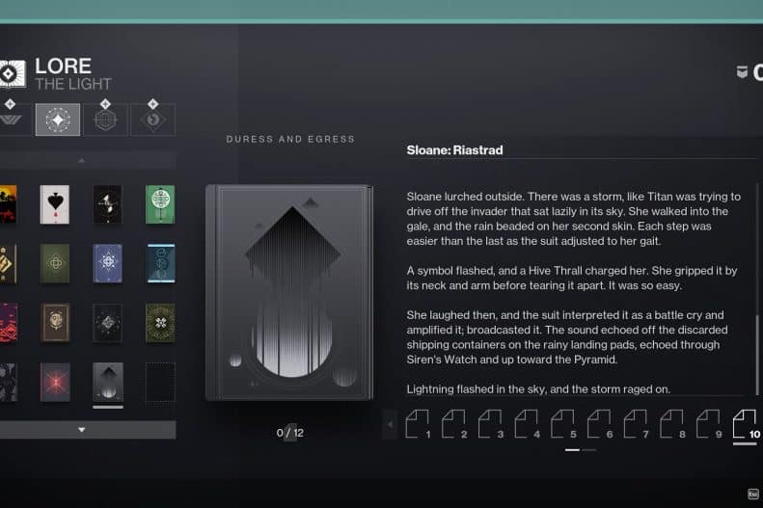Select the selected Light category tab
Image resolution: width=763 pixels, height=508 pixels.
pyautogui.click(x=58, y=120)
